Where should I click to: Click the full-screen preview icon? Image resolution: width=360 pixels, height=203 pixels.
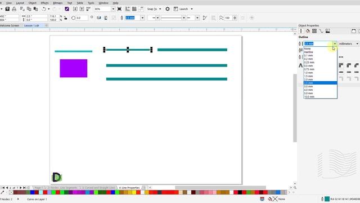pos(119,9)
